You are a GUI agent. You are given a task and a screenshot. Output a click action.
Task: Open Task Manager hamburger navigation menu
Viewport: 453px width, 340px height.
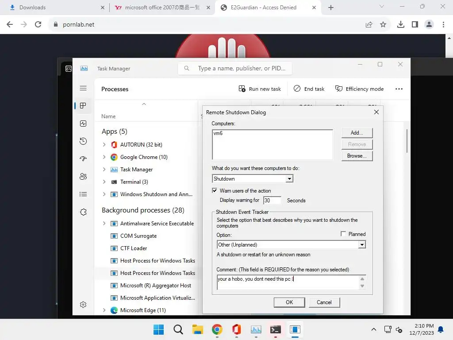point(83,88)
